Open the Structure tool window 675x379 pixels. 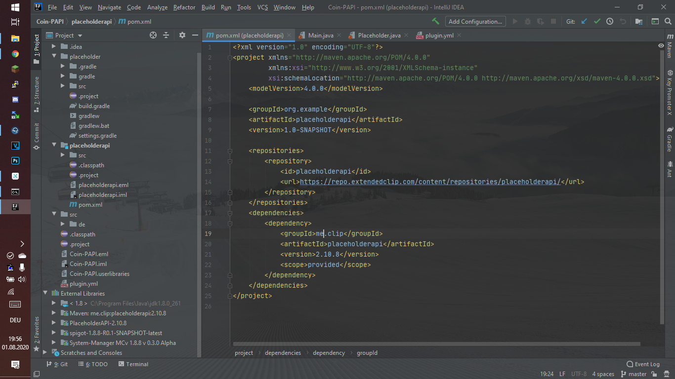pyautogui.click(x=36, y=95)
